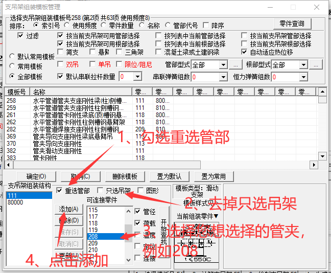Select part 208 in 可连接零件 list
The image size is (331, 273).
coord(105,237)
